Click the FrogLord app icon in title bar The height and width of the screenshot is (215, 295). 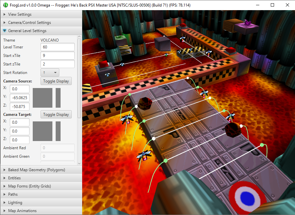click(6, 5)
